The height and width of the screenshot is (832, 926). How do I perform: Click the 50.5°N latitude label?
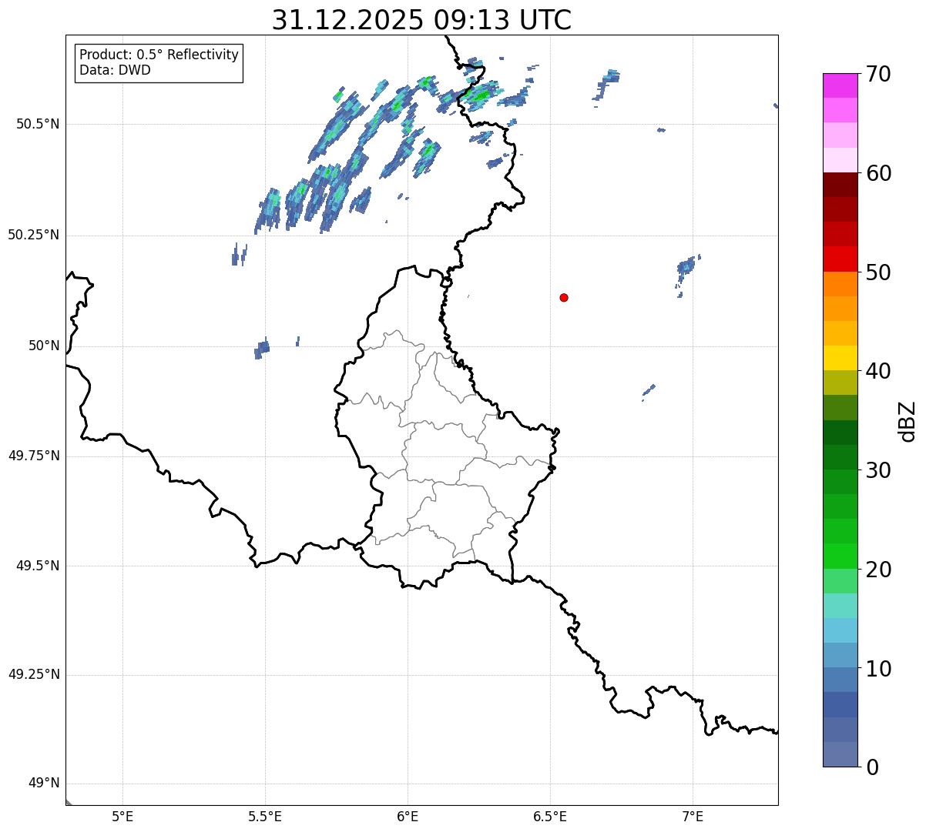click(38, 124)
